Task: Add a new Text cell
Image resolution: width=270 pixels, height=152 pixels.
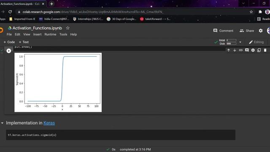Action: [24, 42]
